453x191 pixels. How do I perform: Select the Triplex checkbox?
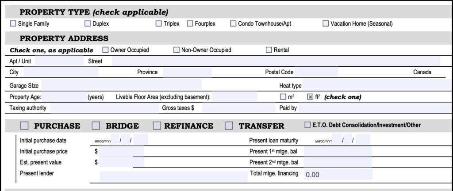[x=158, y=24]
